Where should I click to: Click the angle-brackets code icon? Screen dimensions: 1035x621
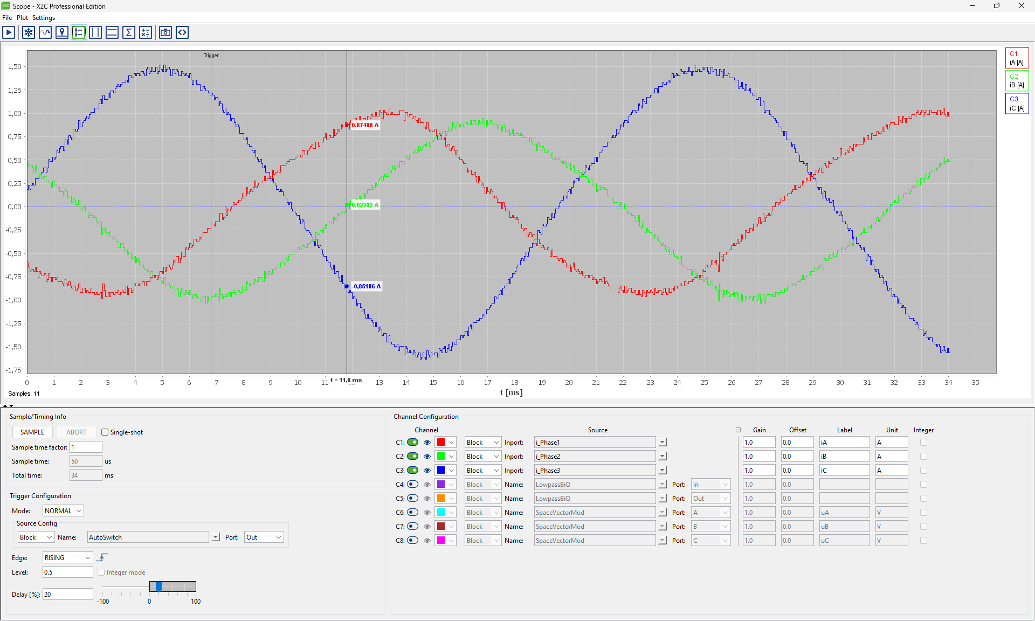click(x=182, y=32)
